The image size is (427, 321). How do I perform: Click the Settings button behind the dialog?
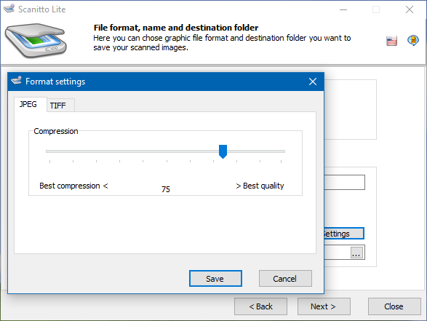point(344,234)
